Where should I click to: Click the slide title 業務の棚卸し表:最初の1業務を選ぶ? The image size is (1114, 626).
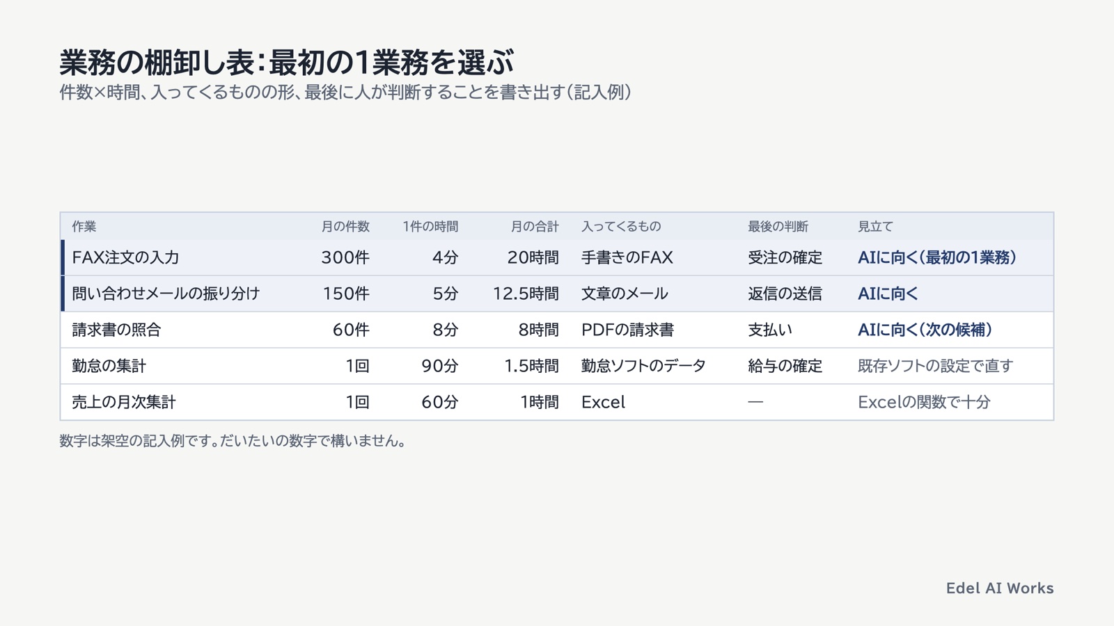click(x=286, y=62)
